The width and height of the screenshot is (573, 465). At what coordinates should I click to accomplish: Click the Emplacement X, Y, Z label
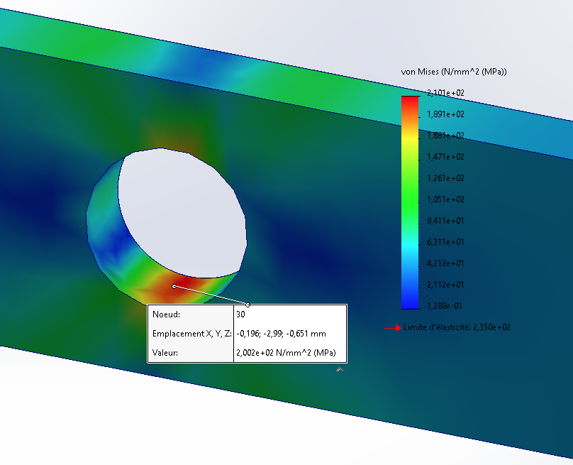click(x=192, y=334)
